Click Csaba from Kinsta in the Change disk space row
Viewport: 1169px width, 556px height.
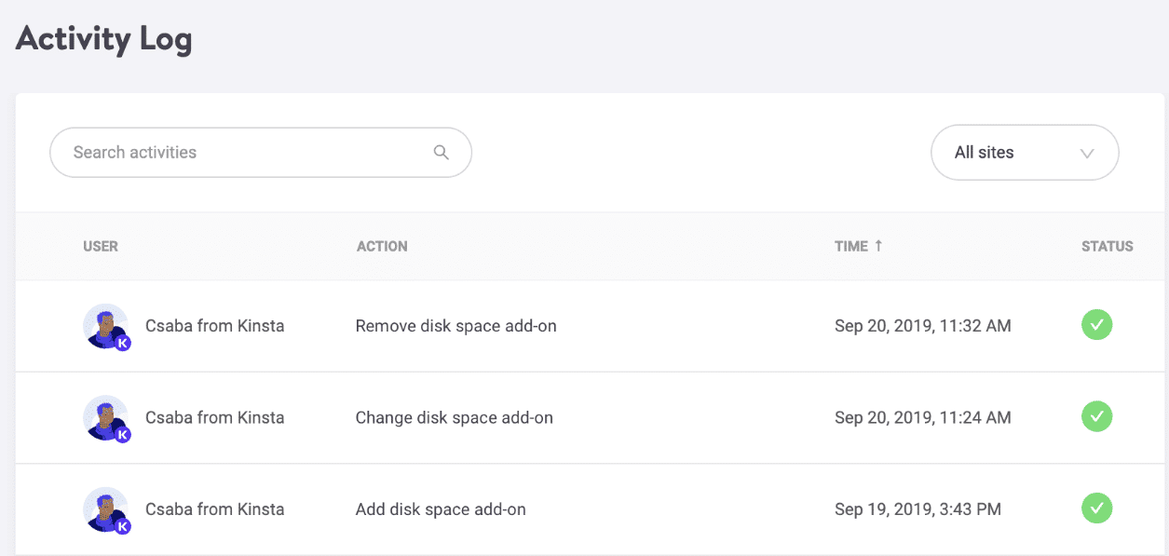(x=215, y=417)
